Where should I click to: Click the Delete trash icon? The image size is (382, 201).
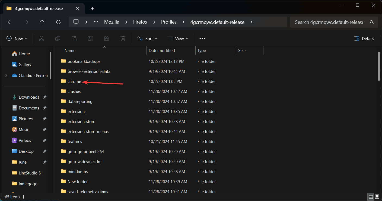pos(123,39)
